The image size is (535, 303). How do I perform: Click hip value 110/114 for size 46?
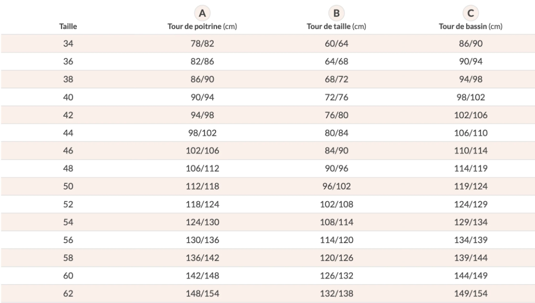coord(470,151)
